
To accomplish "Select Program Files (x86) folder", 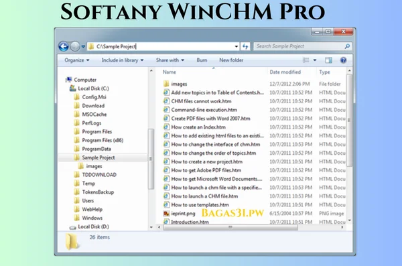I will (98, 140).
